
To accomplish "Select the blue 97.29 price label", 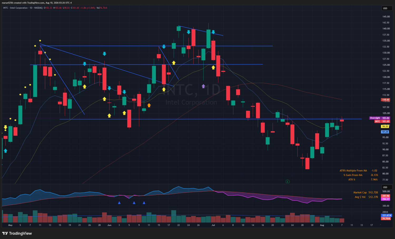I will pos(385,132).
